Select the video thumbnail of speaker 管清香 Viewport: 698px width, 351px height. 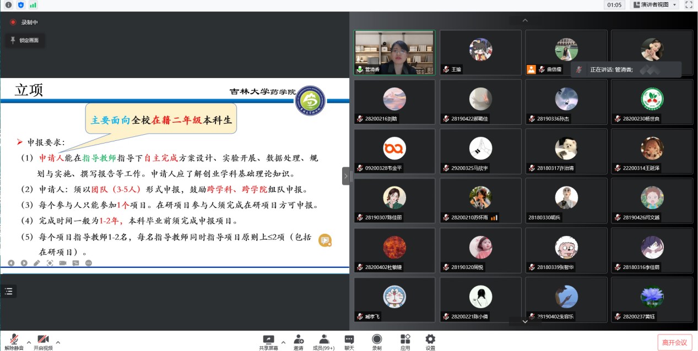click(394, 52)
